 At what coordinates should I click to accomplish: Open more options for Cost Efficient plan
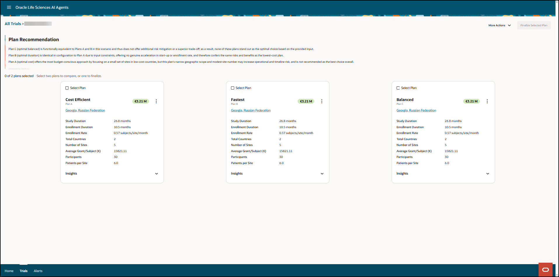click(156, 101)
